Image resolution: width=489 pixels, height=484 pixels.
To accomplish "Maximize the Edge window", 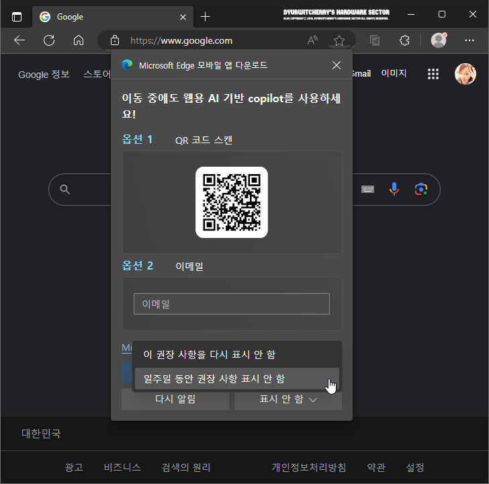I will 441,14.
